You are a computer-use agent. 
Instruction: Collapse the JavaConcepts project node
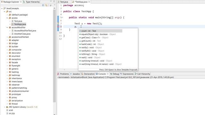pos(2,8)
